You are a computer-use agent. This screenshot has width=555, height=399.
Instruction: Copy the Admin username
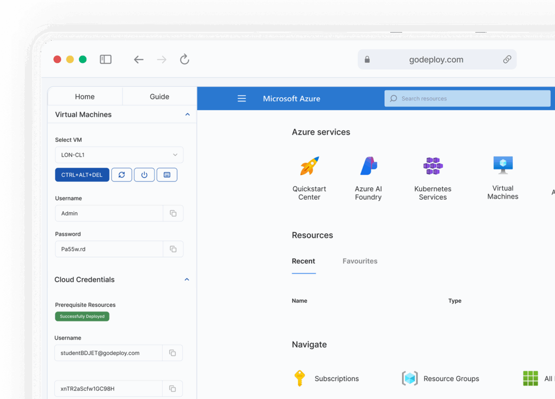tap(173, 213)
